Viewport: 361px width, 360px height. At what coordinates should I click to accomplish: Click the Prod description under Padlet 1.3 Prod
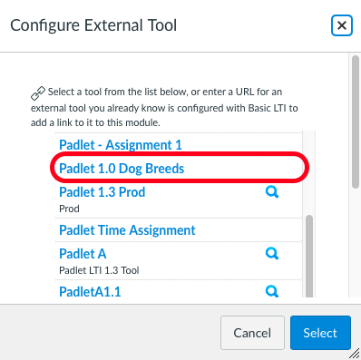[x=69, y=209]
